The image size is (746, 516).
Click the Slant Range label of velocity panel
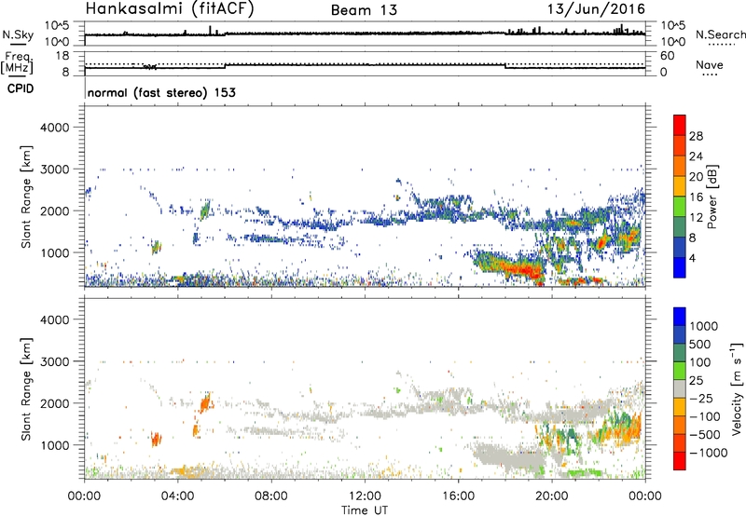(26, 389)
